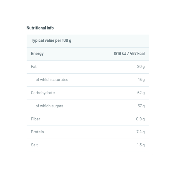
Task: Select the 0.9 g fiber value
Action: click(x=140, y=119)
